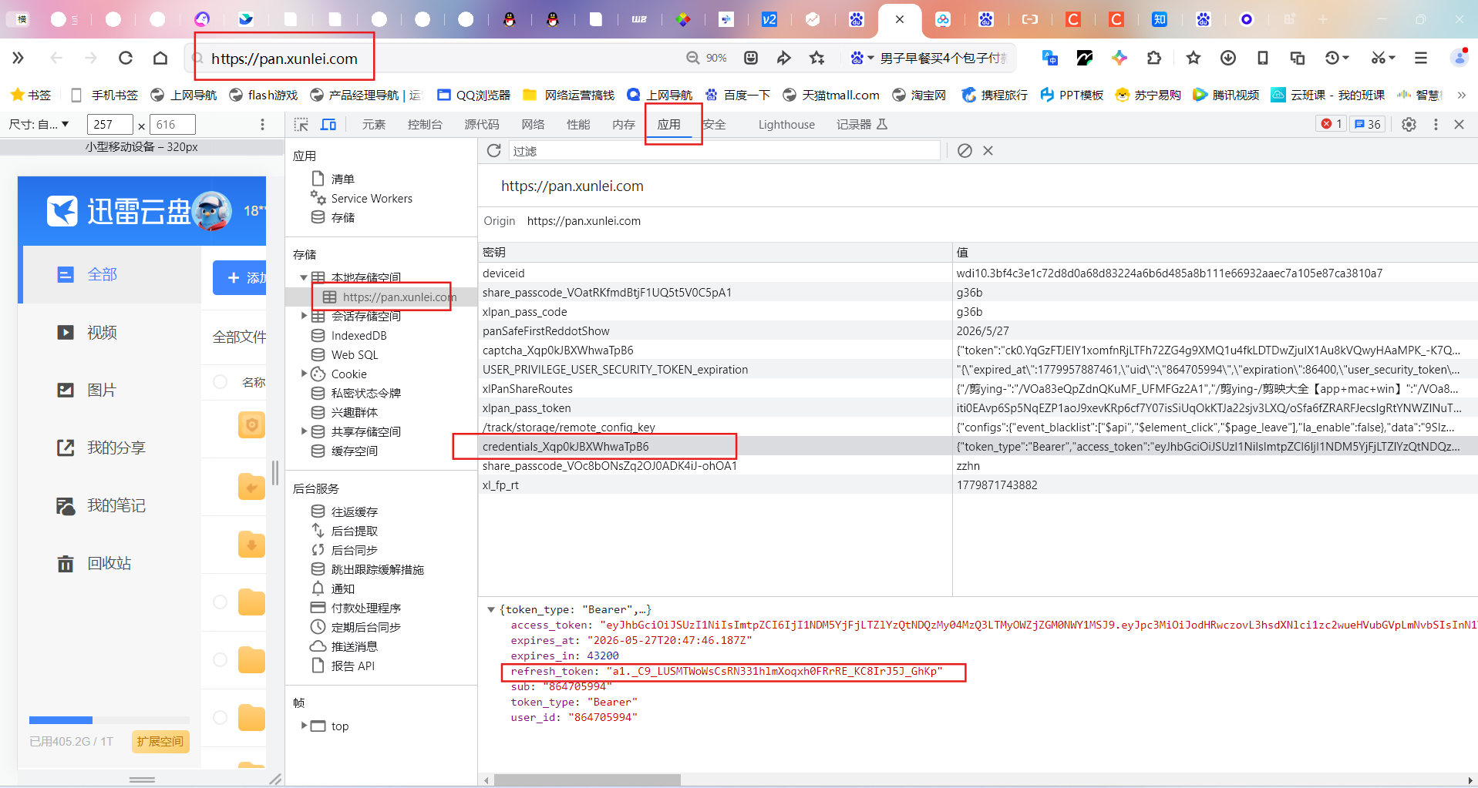1478x788 pixels.
Task: Toggle device toolbar emulation icon
Action: [x=328, y=124]
